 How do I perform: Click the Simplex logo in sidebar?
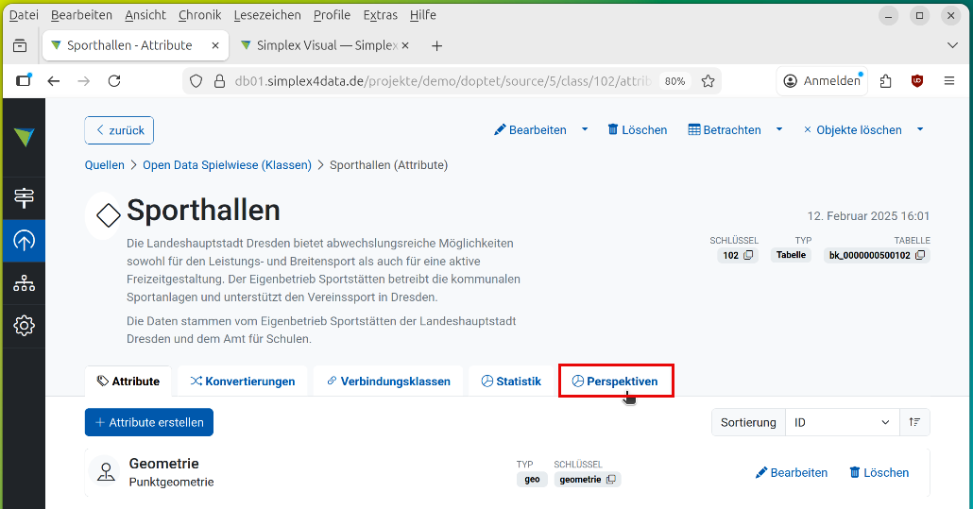click(x=24, y=137)
